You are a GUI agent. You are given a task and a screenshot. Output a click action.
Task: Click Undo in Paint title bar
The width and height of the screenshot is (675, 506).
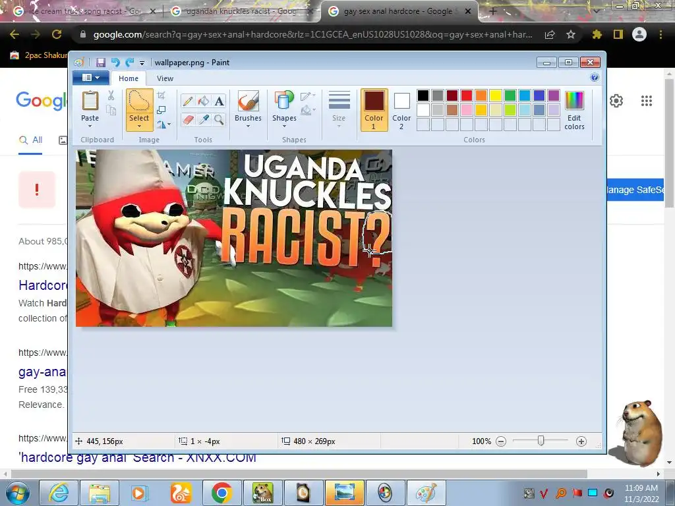click(x=115, y=63)
